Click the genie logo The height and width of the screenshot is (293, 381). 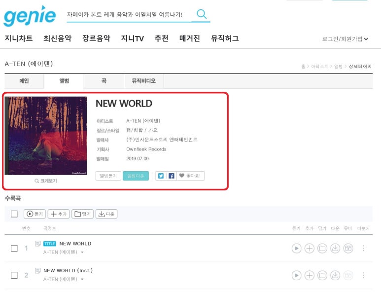pos(30,16)
